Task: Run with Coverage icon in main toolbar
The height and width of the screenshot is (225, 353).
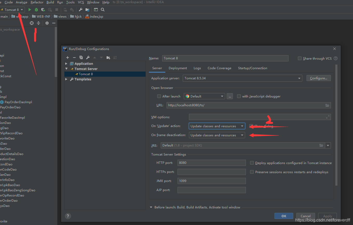Action: (x=43, y=10)
